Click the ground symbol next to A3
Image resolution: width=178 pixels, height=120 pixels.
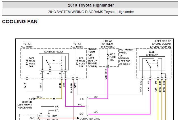point(34,99)
